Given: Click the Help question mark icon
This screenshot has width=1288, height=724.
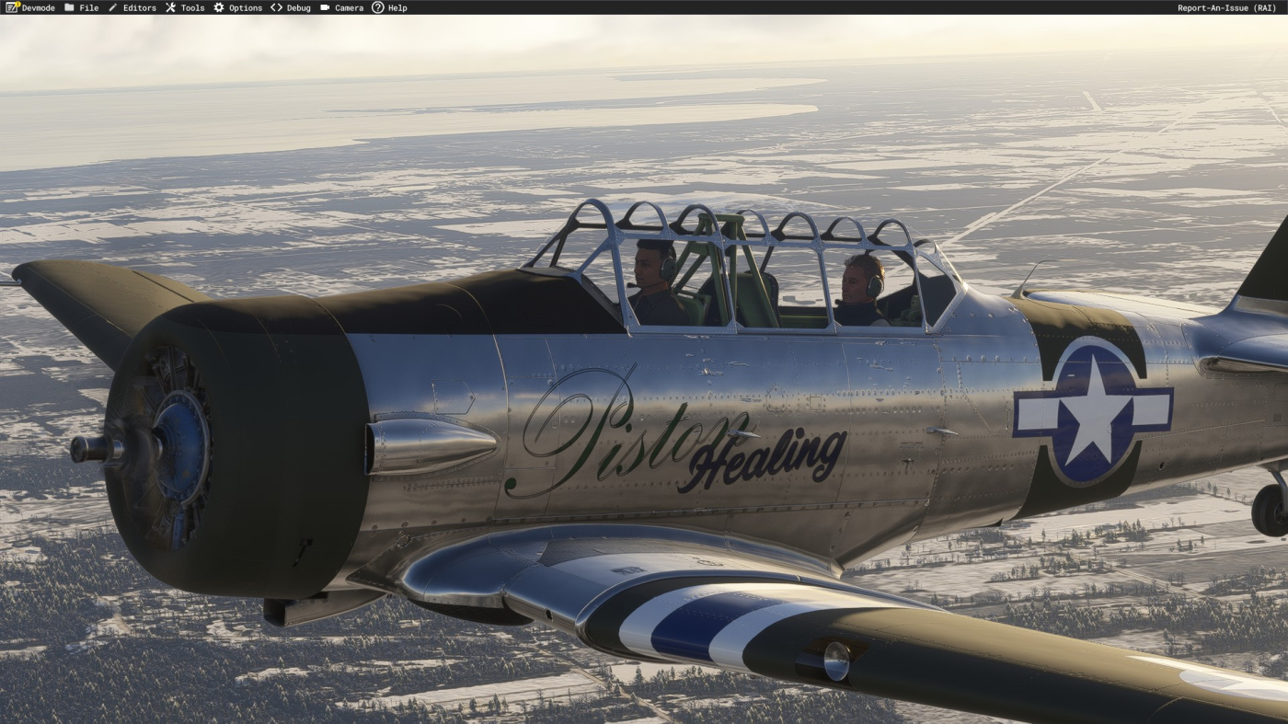Looking at the screenshot, I should (377, 7).
